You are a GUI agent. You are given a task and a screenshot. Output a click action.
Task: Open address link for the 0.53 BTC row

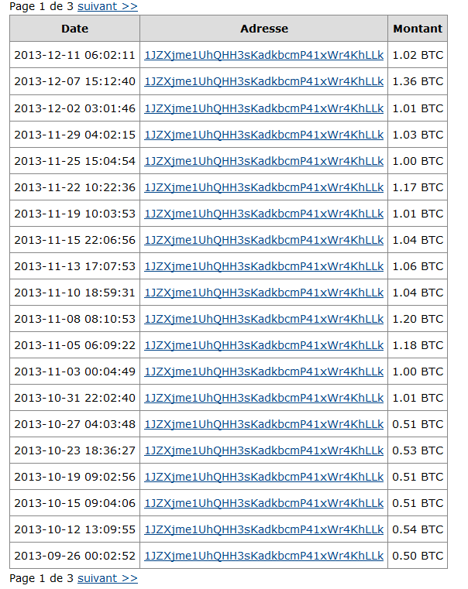point(264,450)
